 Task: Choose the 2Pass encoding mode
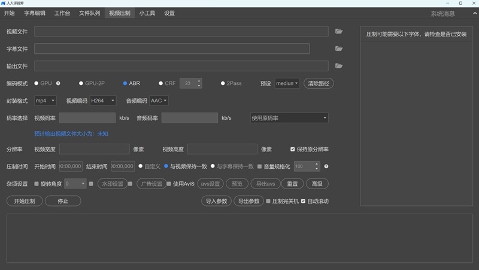click(x=223, y=83)
